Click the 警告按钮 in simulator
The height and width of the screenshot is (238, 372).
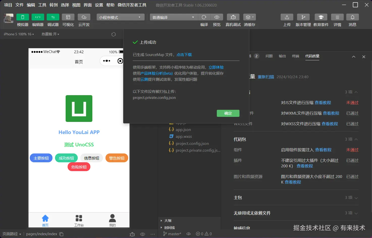117,158
